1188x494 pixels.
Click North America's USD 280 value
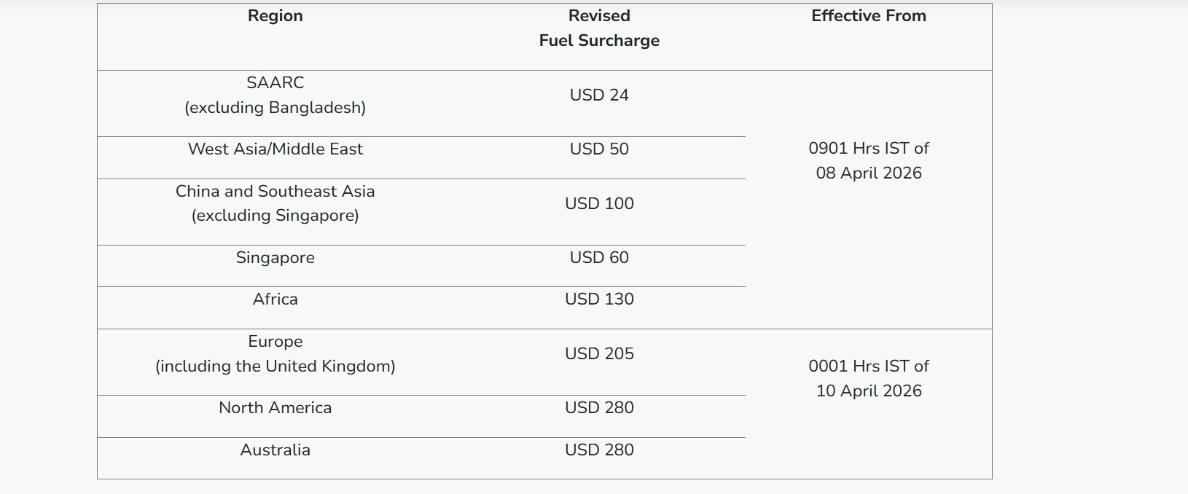tap(599, 408)
